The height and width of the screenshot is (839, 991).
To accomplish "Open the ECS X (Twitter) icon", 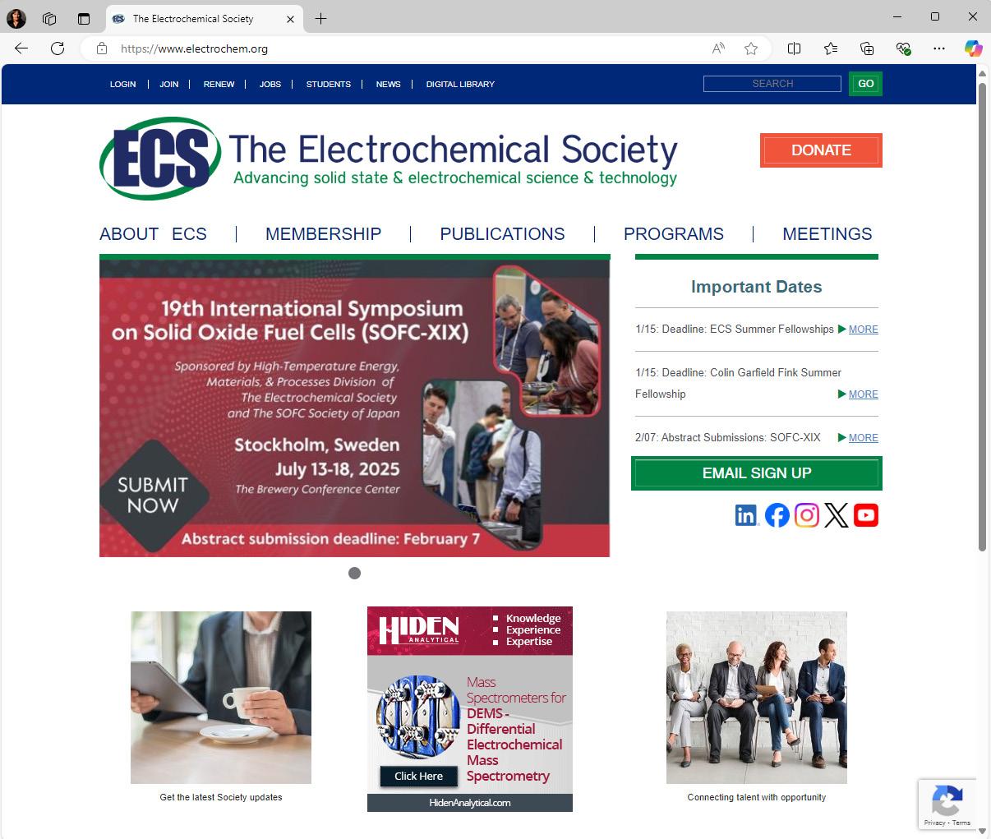I will (837, 515).
